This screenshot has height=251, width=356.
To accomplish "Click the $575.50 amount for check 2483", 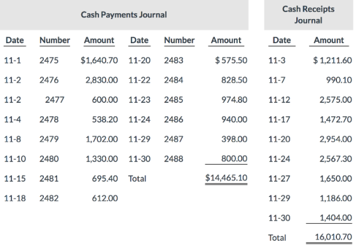I will click(231, 60).
